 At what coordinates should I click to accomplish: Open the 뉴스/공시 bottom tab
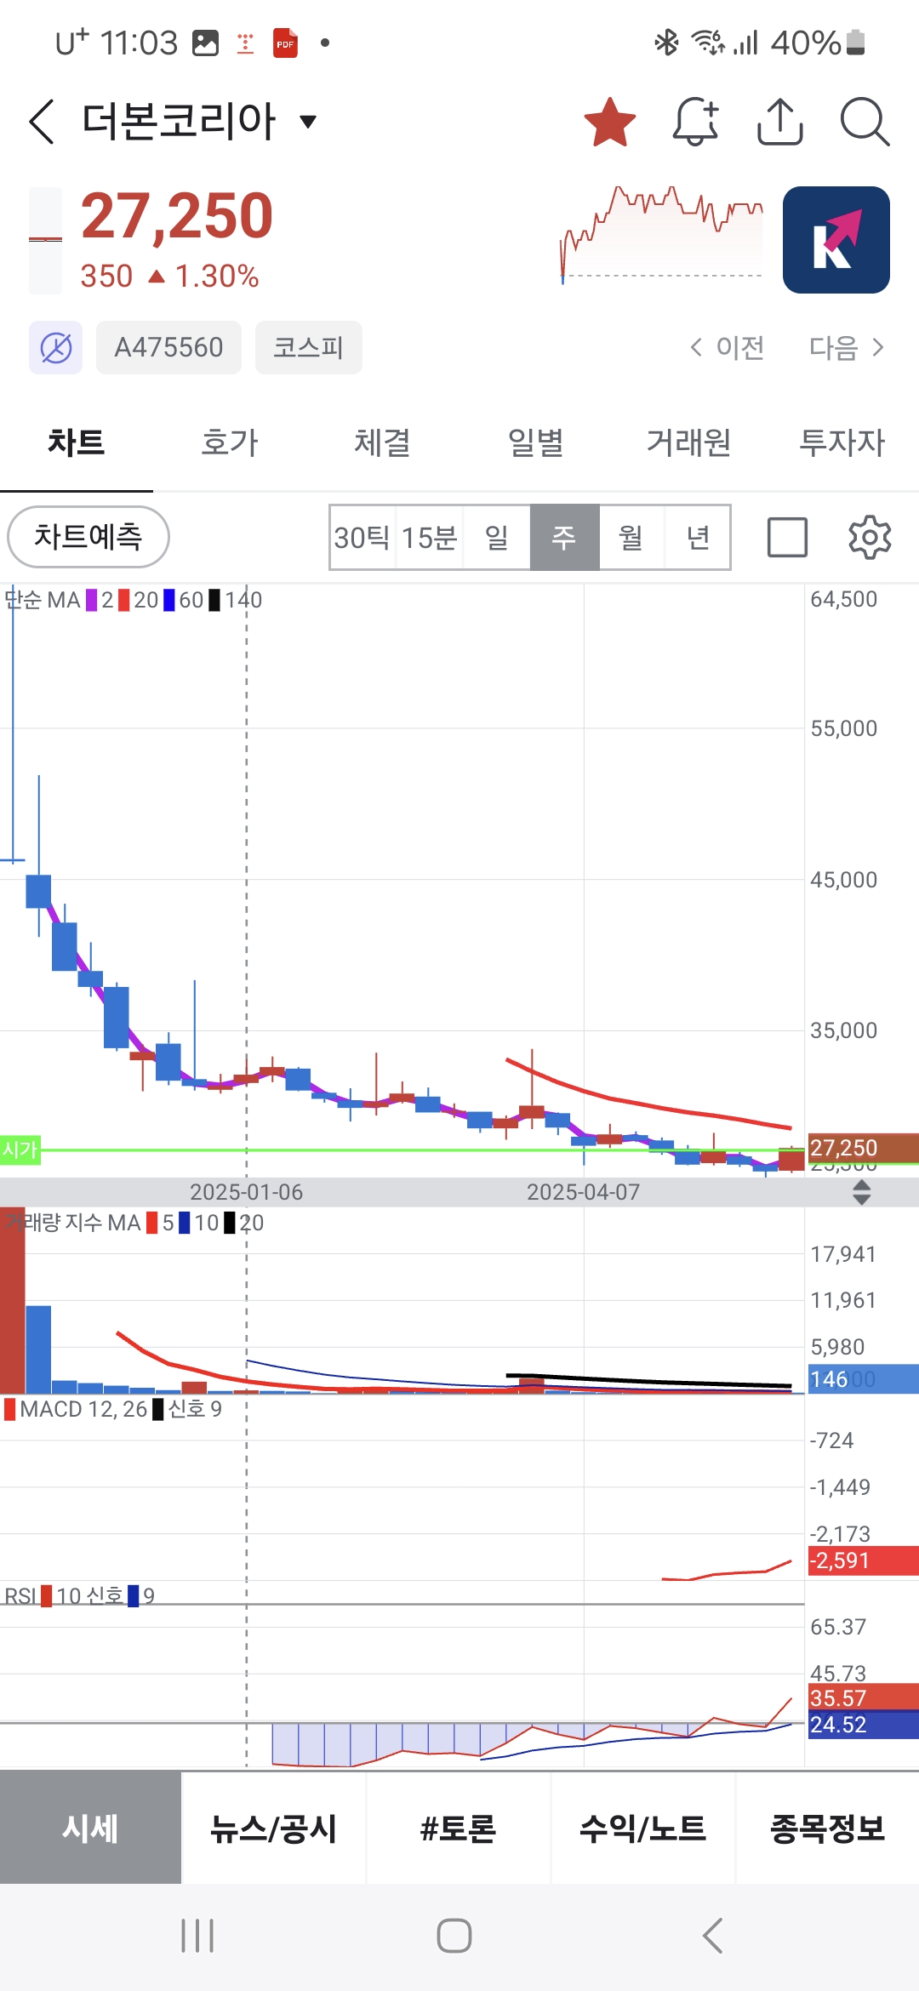click(274, 1828)
